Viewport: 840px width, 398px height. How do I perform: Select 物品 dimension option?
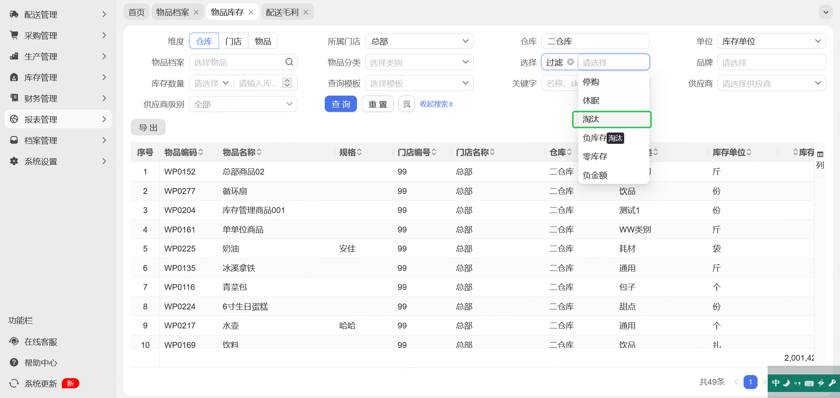263,41
